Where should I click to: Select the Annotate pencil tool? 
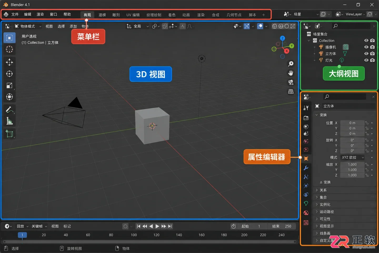(x=9, y=109)
